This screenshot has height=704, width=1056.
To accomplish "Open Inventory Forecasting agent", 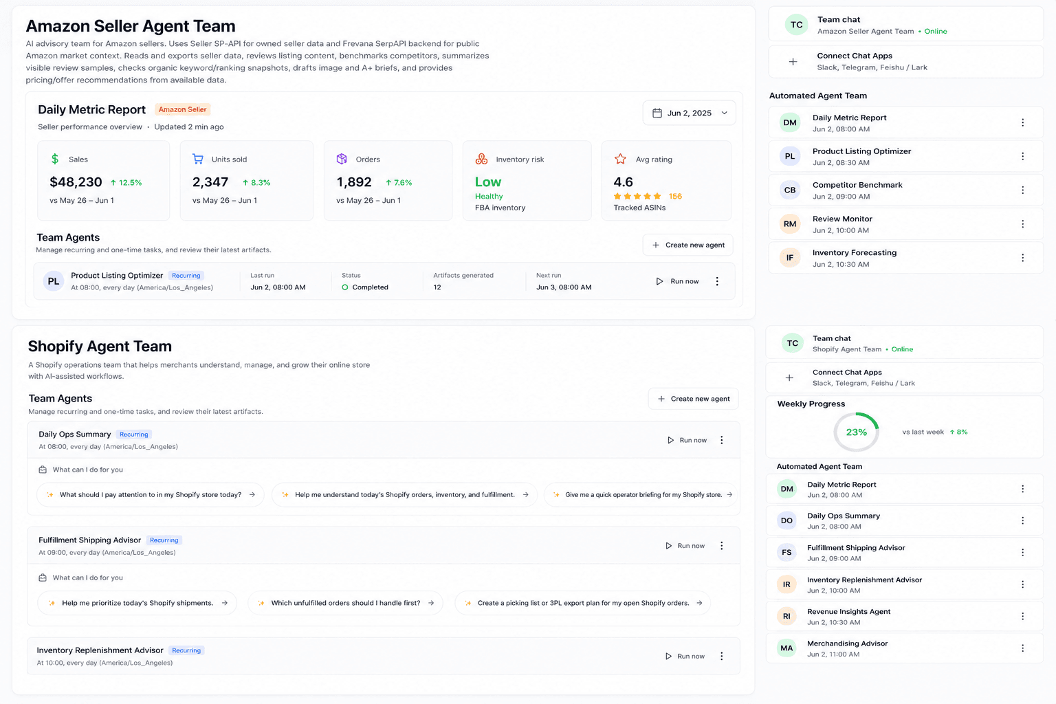I will tap(905, 258).
